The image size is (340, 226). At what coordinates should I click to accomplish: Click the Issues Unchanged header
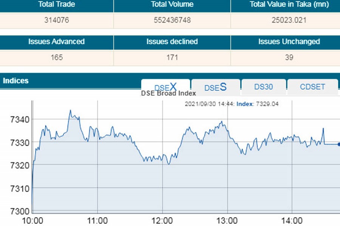tap(289, 42)
